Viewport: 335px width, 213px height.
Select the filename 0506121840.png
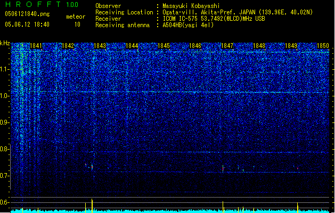coord(27,14)
